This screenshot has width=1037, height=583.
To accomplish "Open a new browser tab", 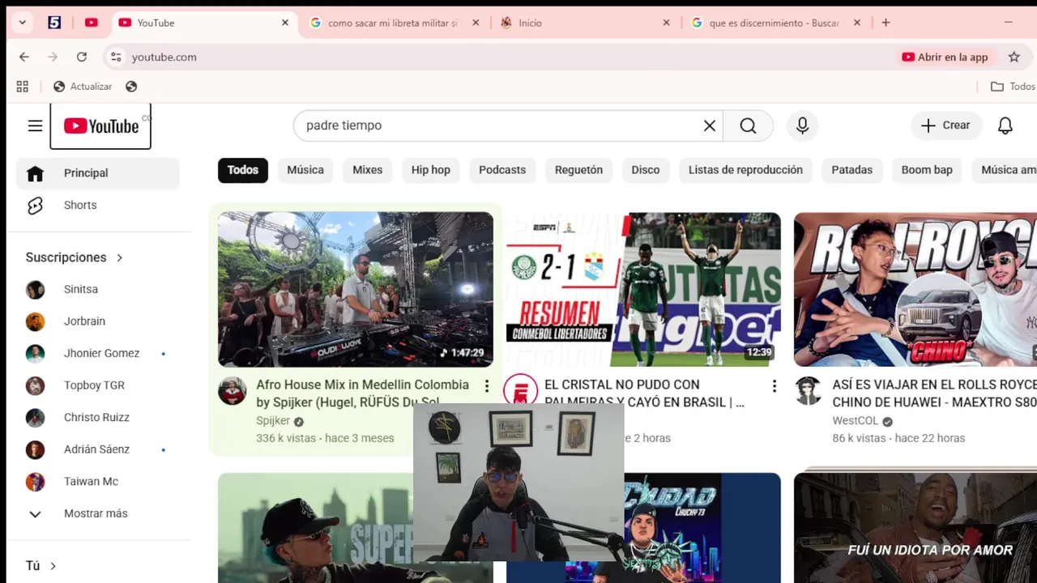I will click(886, 23).
